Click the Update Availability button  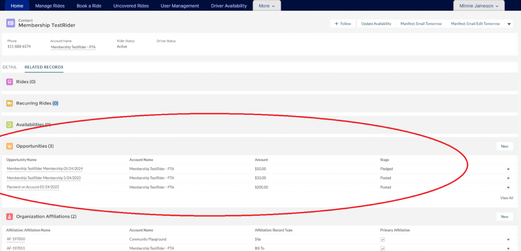point(376,24)
